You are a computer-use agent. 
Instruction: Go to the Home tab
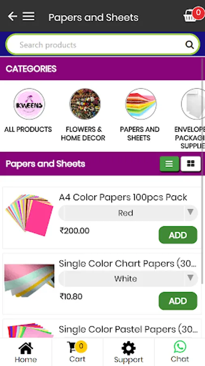point(26,352)
